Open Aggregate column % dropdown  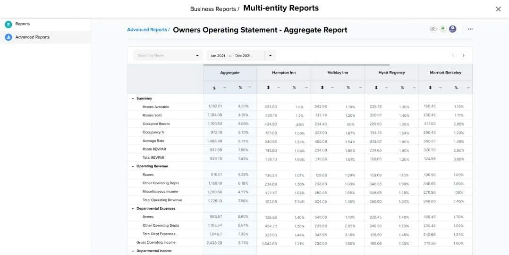click(x=250, y=87)
